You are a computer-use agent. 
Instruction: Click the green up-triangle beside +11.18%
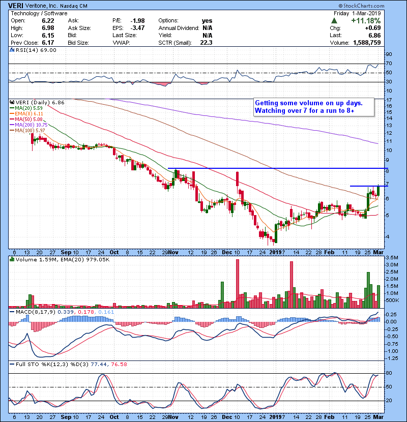(334, 21)
